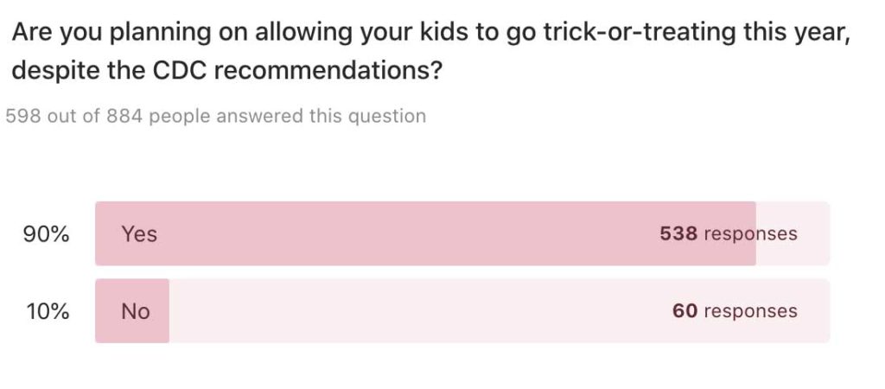Click the '598 out of 884 people answered' text
Screen dimensions: 885x389
tap(215, 116)
